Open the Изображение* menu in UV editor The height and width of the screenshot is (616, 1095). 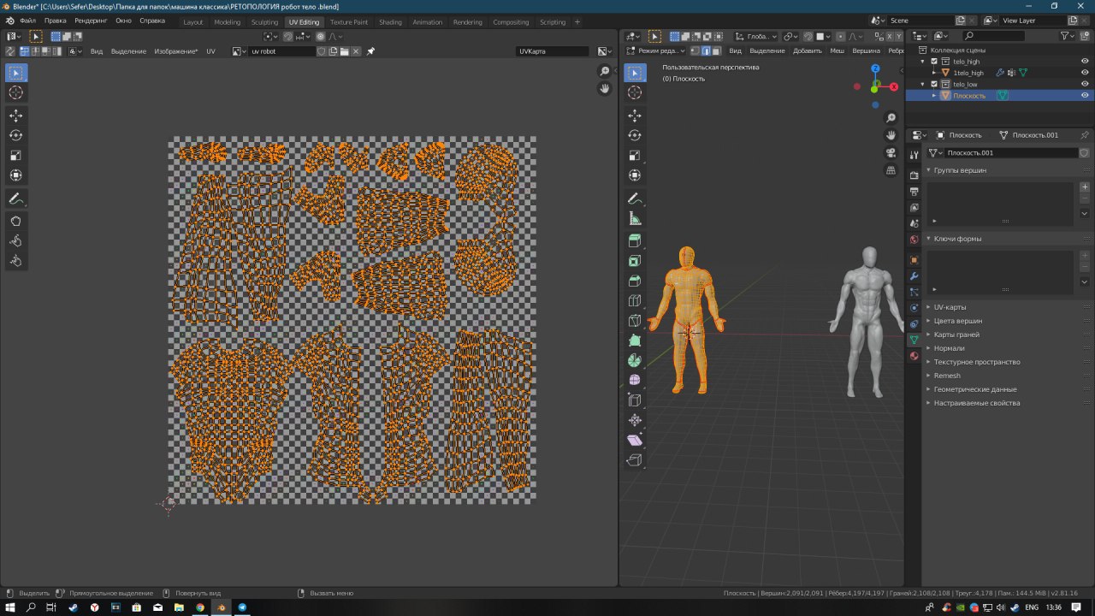tap(175, 51)
